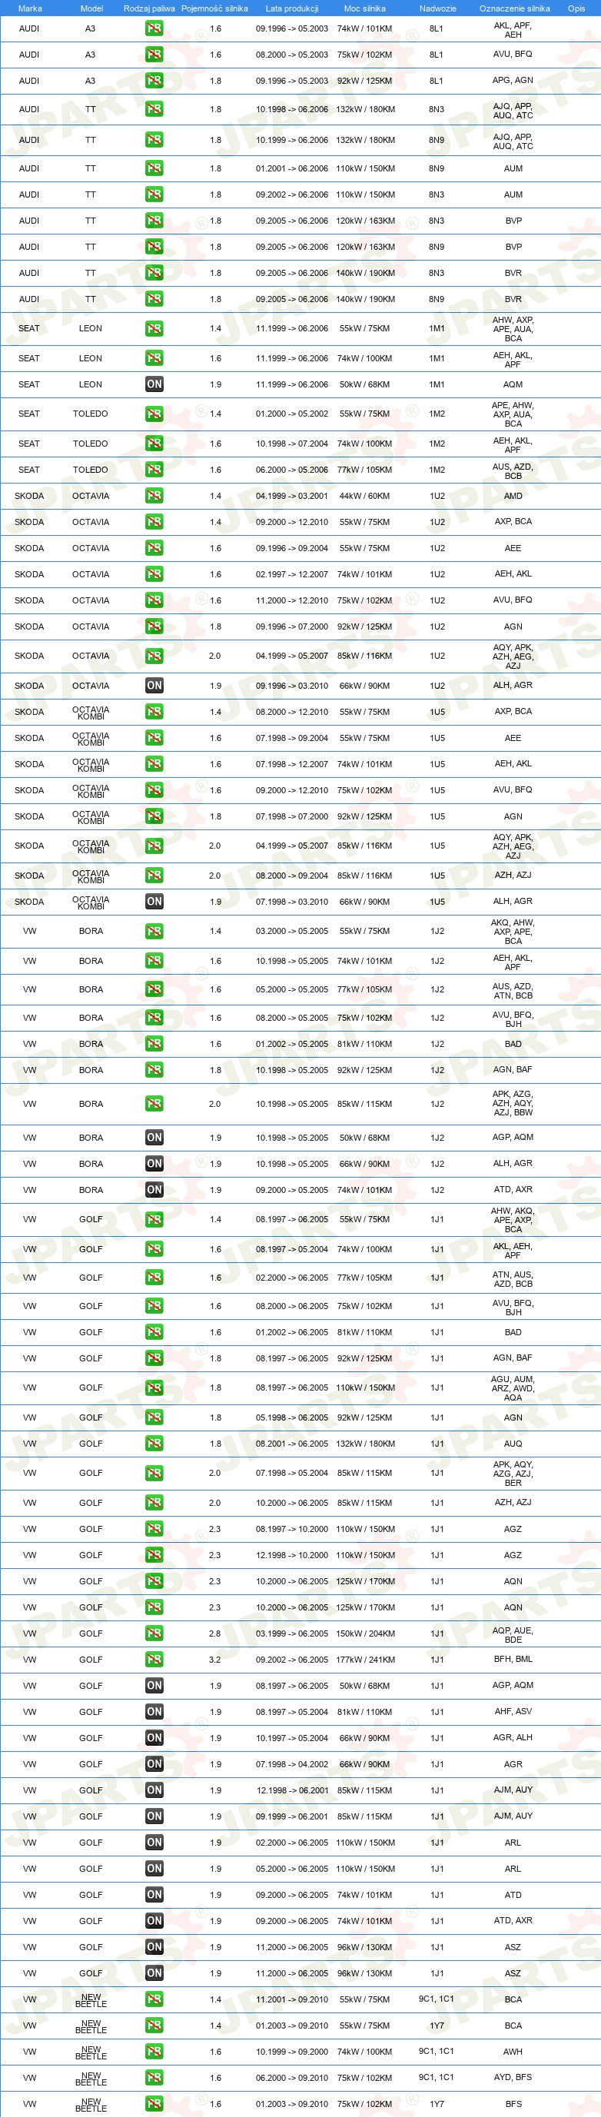
Task: Click engine codes APK, AZG, AZH, AQY, AZJ, BBW
Action: (x=513, y=1104)
